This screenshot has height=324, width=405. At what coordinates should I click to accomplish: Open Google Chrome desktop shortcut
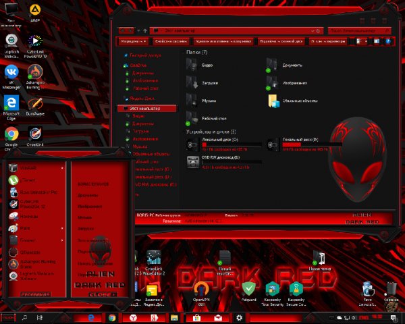click(x=11, y=138)
